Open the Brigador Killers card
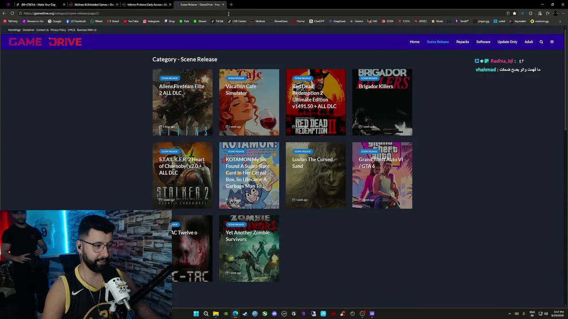Viewport: 568px width, 319px height. click(382, 102)
